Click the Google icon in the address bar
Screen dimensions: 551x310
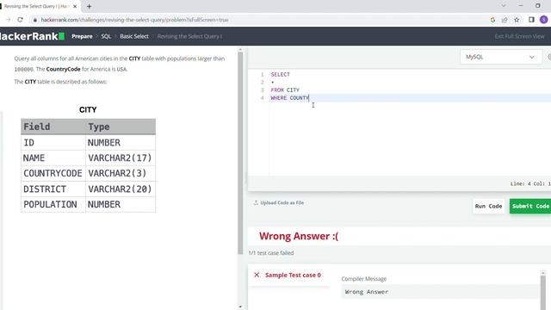(x=492, y=20)
